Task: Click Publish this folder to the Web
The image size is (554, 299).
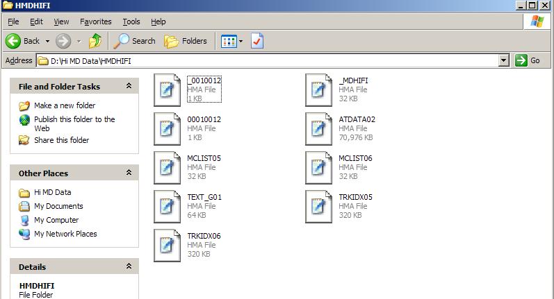Action: tap(74, 123)
